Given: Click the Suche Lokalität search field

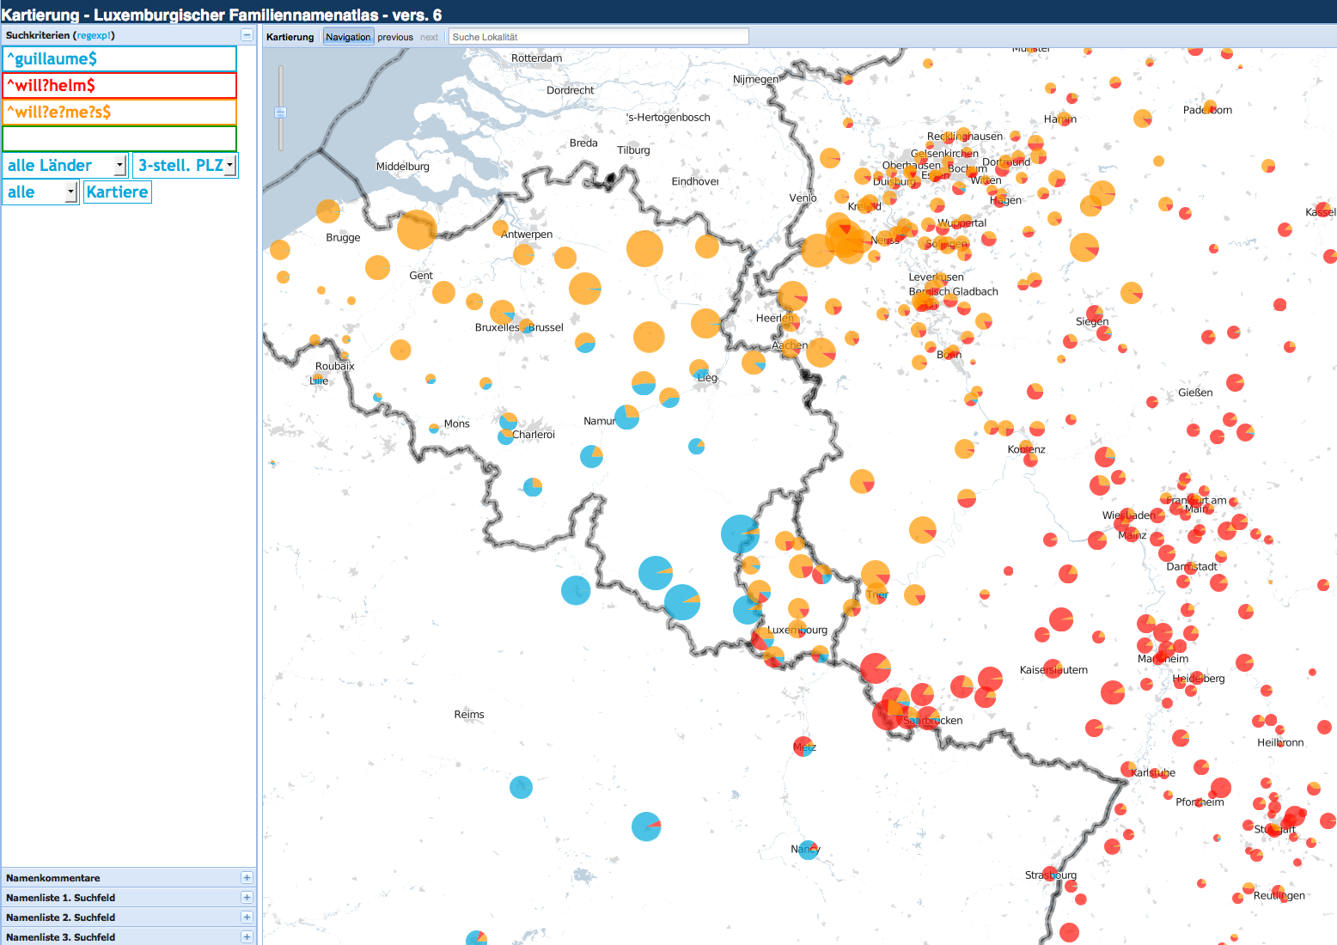Looking at the screenshot, I should [599, 37].
